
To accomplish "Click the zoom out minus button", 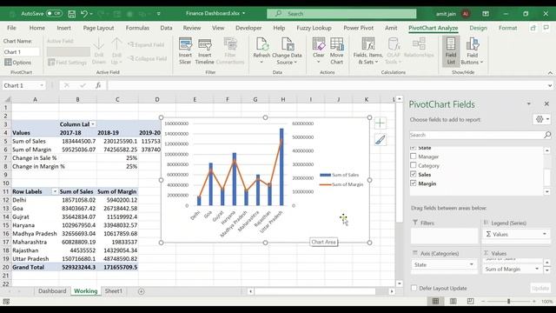I will tap(483, 302).
